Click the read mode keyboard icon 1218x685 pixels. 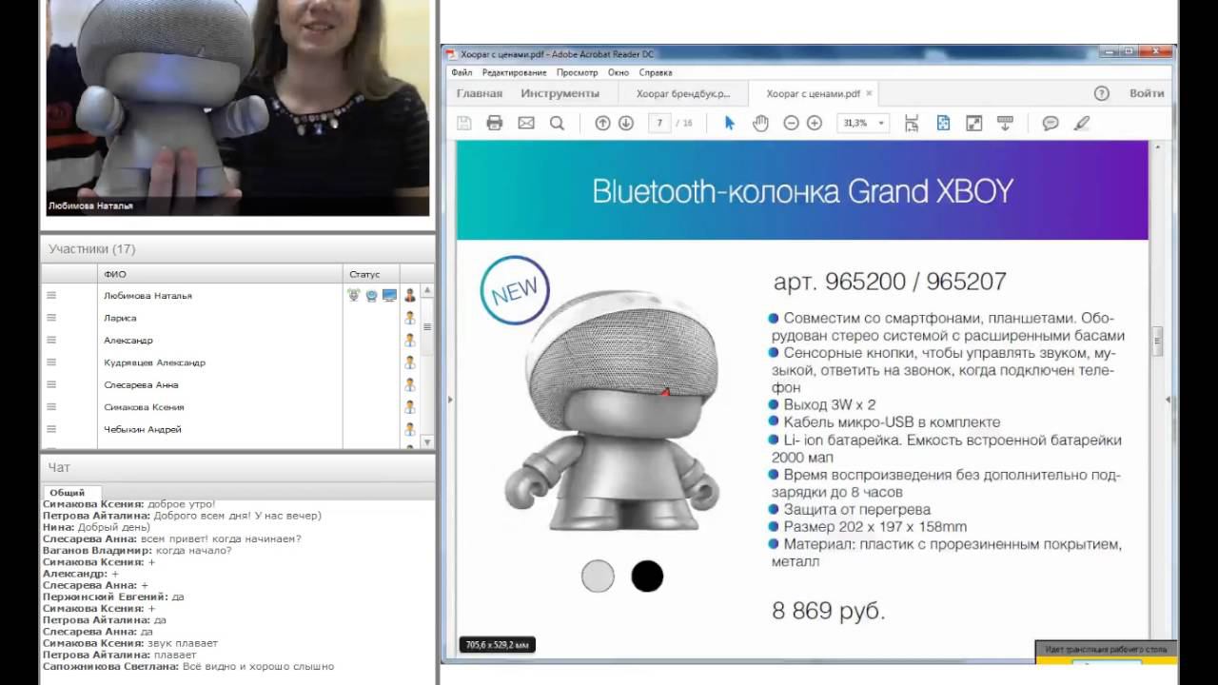[1004, 123]
